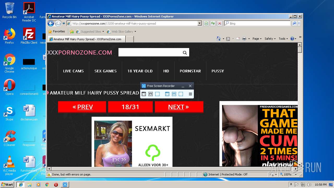The image size is (334, 188).
Task: Click the NEXT gallery button
Action: (179, 107)
